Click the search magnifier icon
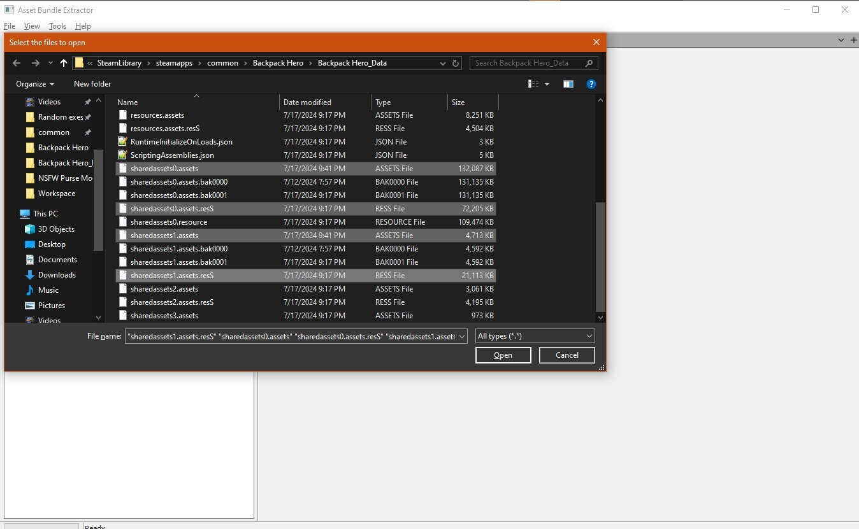This screenshot has width=859, height=529. click(589, 63)
